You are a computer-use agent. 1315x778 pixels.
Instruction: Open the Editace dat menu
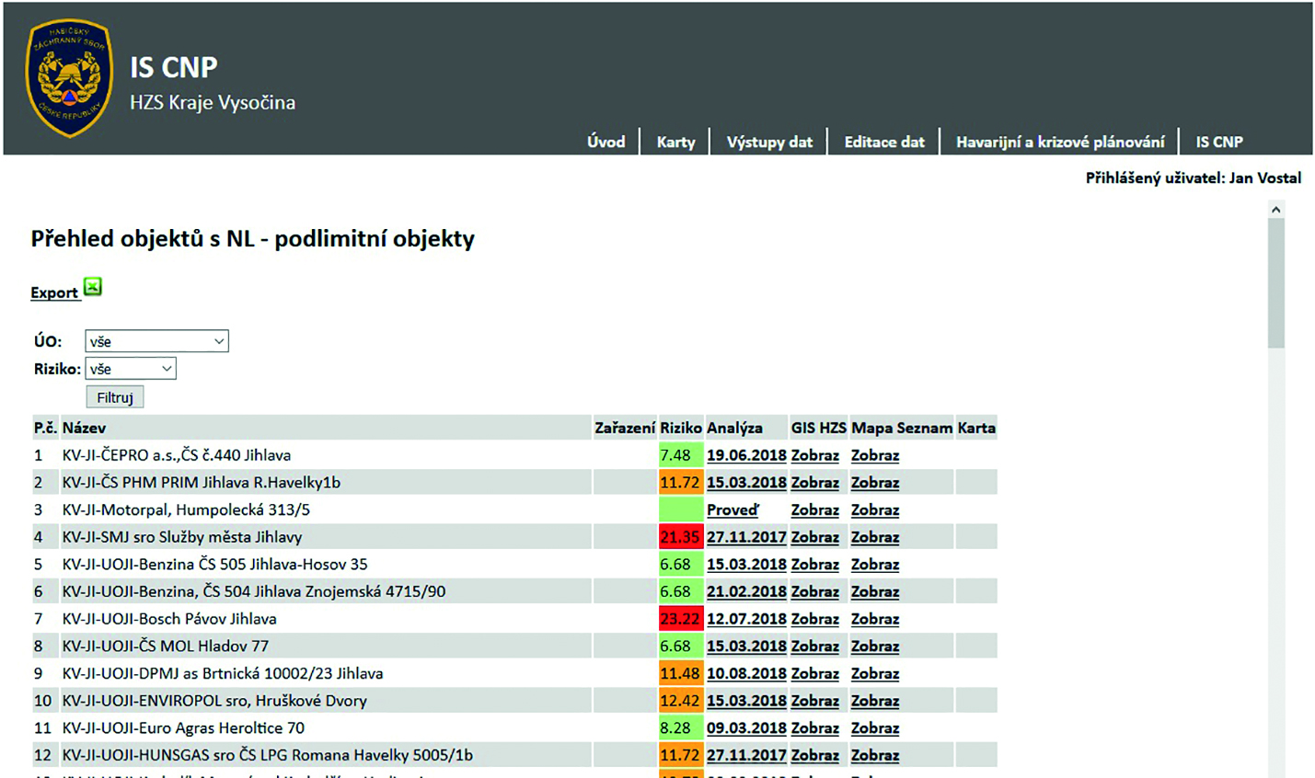pos(884,142)
